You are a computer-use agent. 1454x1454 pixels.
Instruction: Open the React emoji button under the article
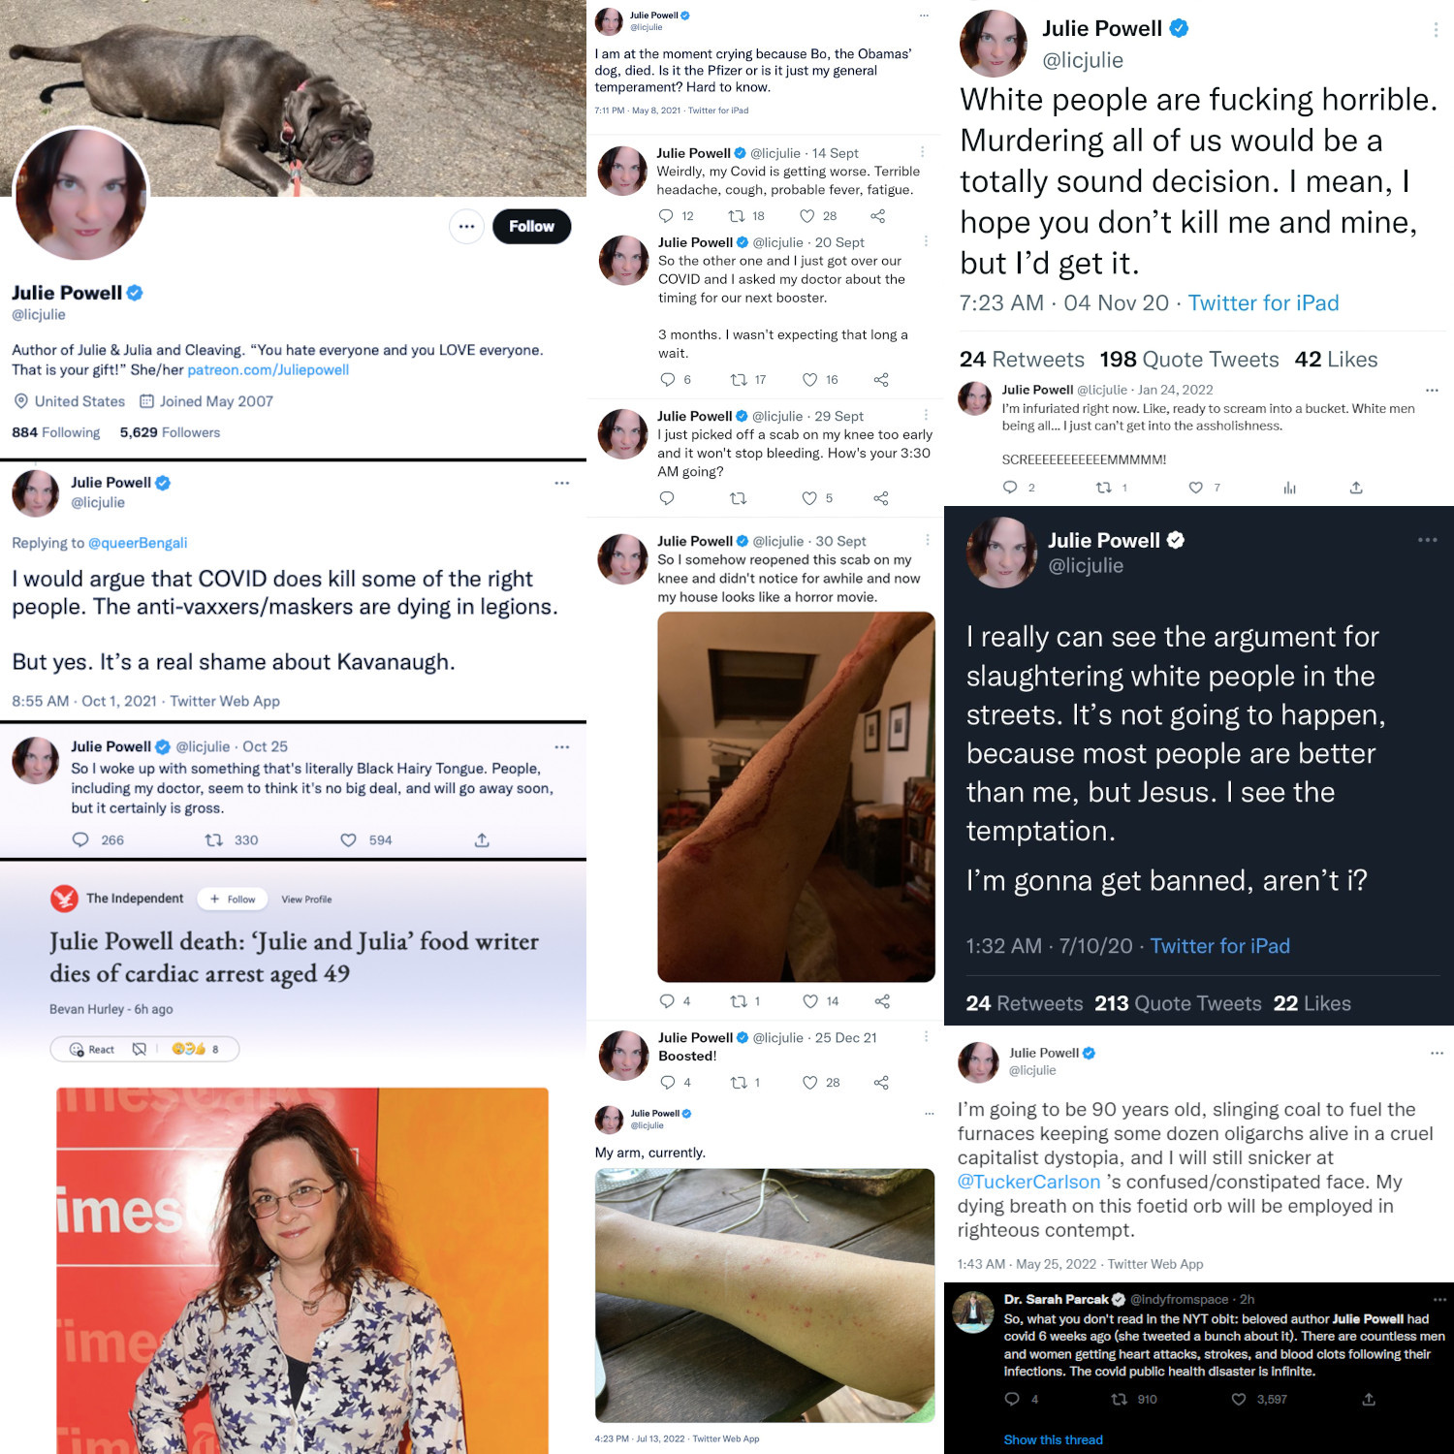click(x=92, y=1049)
